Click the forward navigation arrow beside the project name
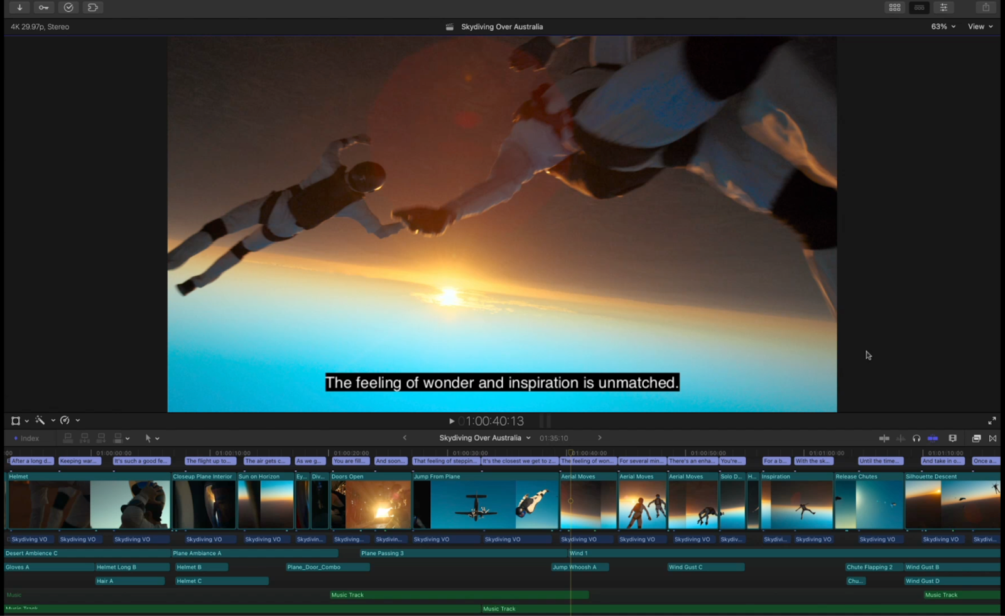This screenshot has height=616, width=1005. tap(600, 437)
